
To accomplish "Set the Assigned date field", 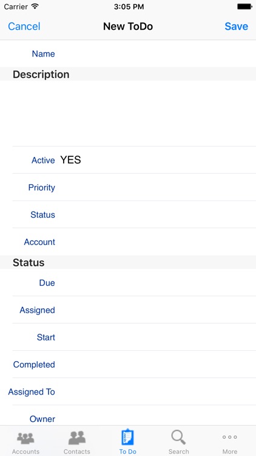I will pos(128,310).
